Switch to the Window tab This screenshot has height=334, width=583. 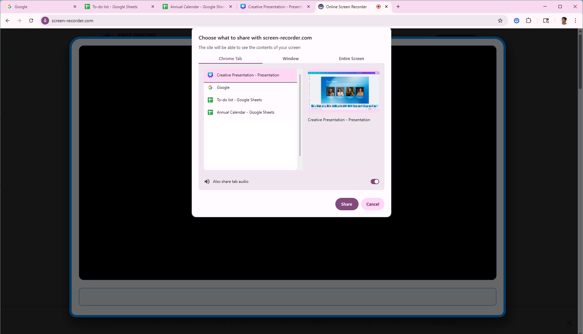(291, 59)
